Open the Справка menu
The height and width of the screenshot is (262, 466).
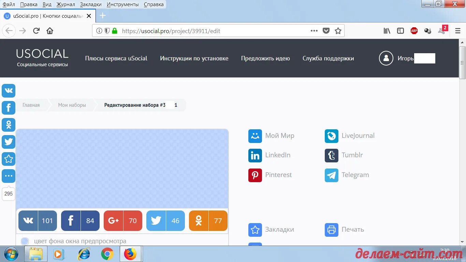(154, 4)
